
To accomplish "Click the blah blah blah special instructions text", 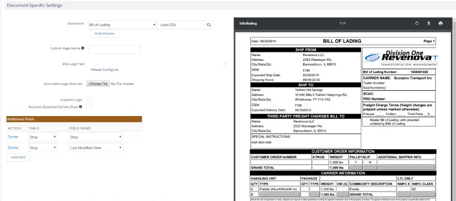I will tap(261, 143).
